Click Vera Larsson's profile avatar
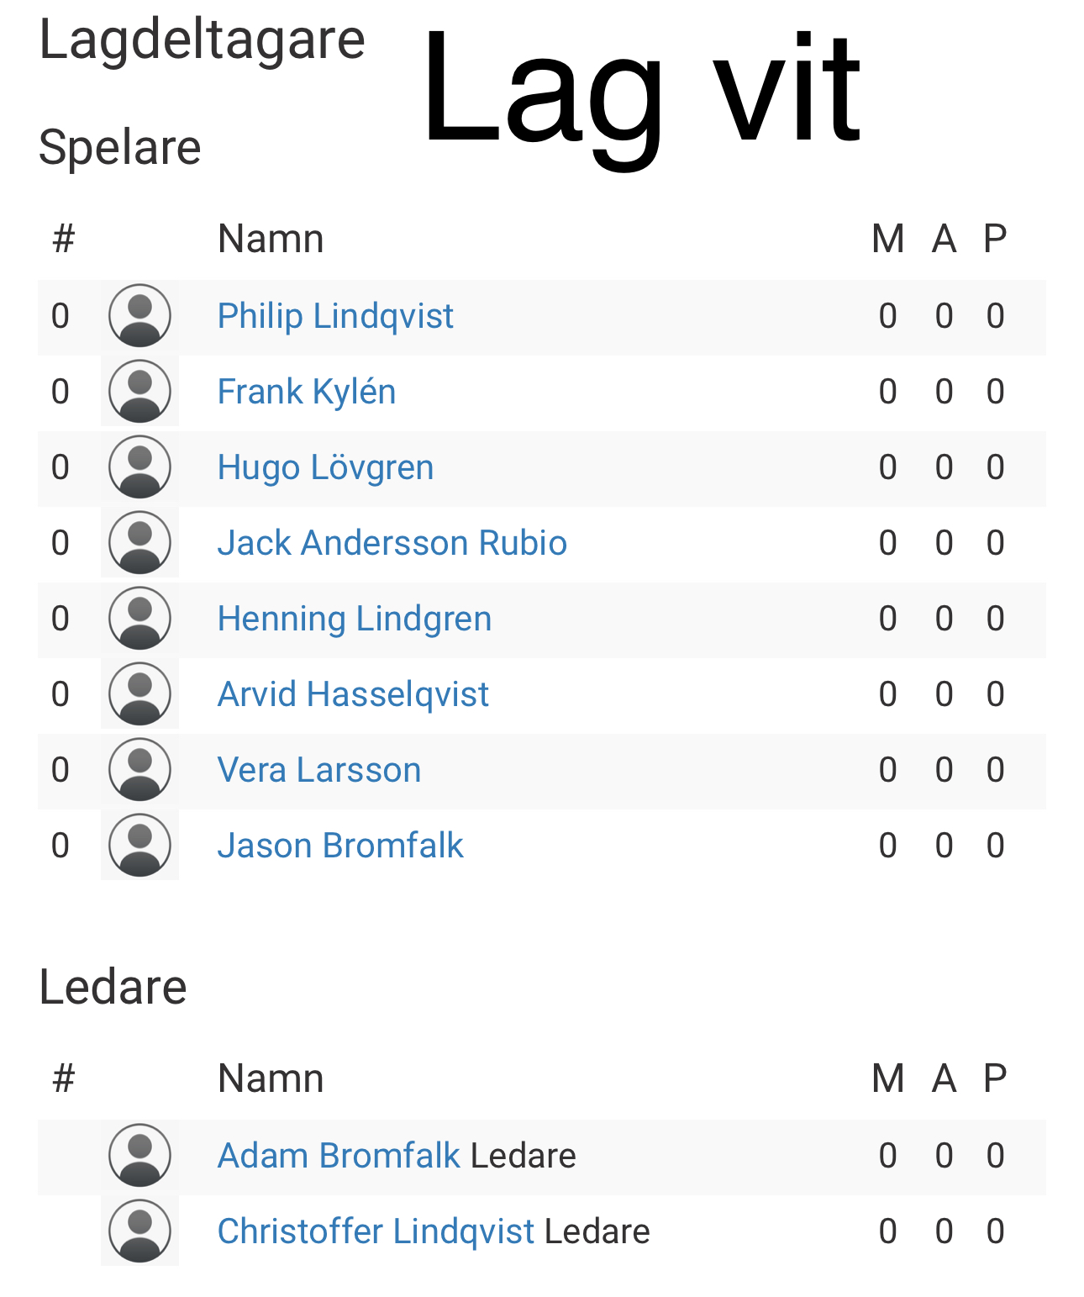The image size is (1084, 1297). [x=139, y=770]
